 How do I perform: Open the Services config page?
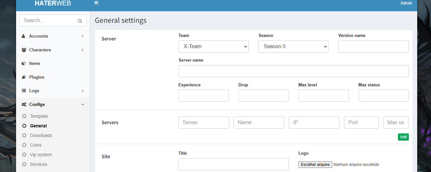[x=38, y=164]
